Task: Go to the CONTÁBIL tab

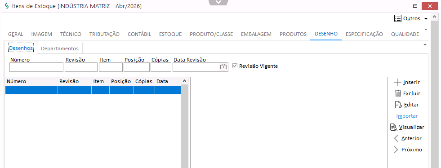Action: click(139, 34)
